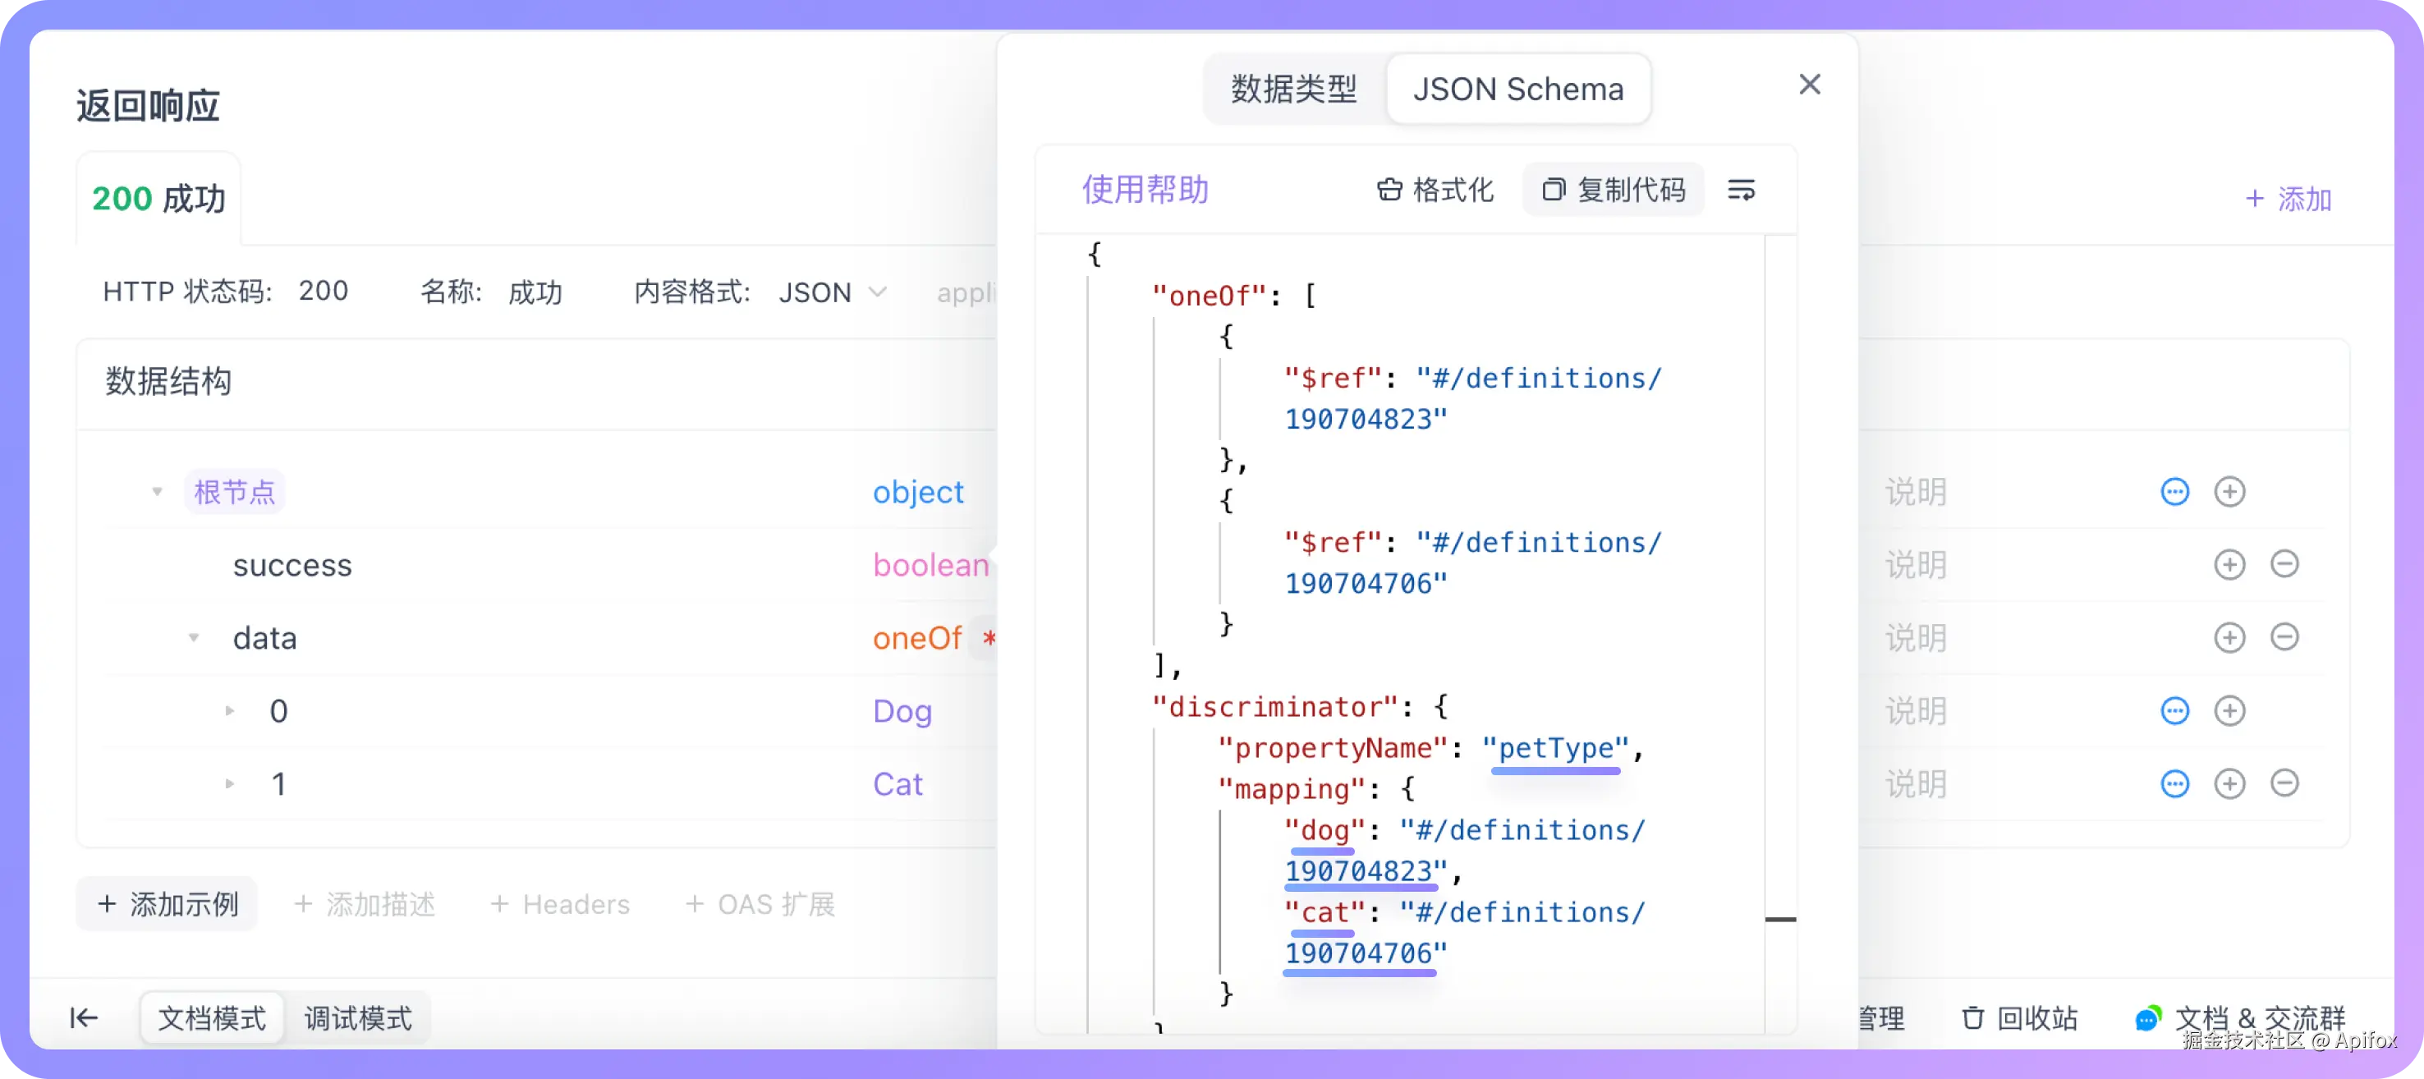Change the data oneOf type
The image size is (2424, 1079).
tap(916, 638)
